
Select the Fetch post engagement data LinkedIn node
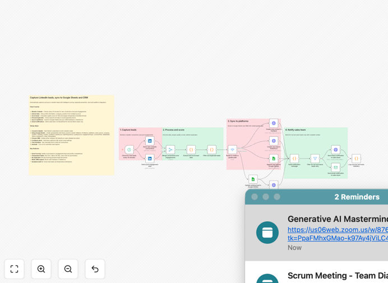(150, 159)
